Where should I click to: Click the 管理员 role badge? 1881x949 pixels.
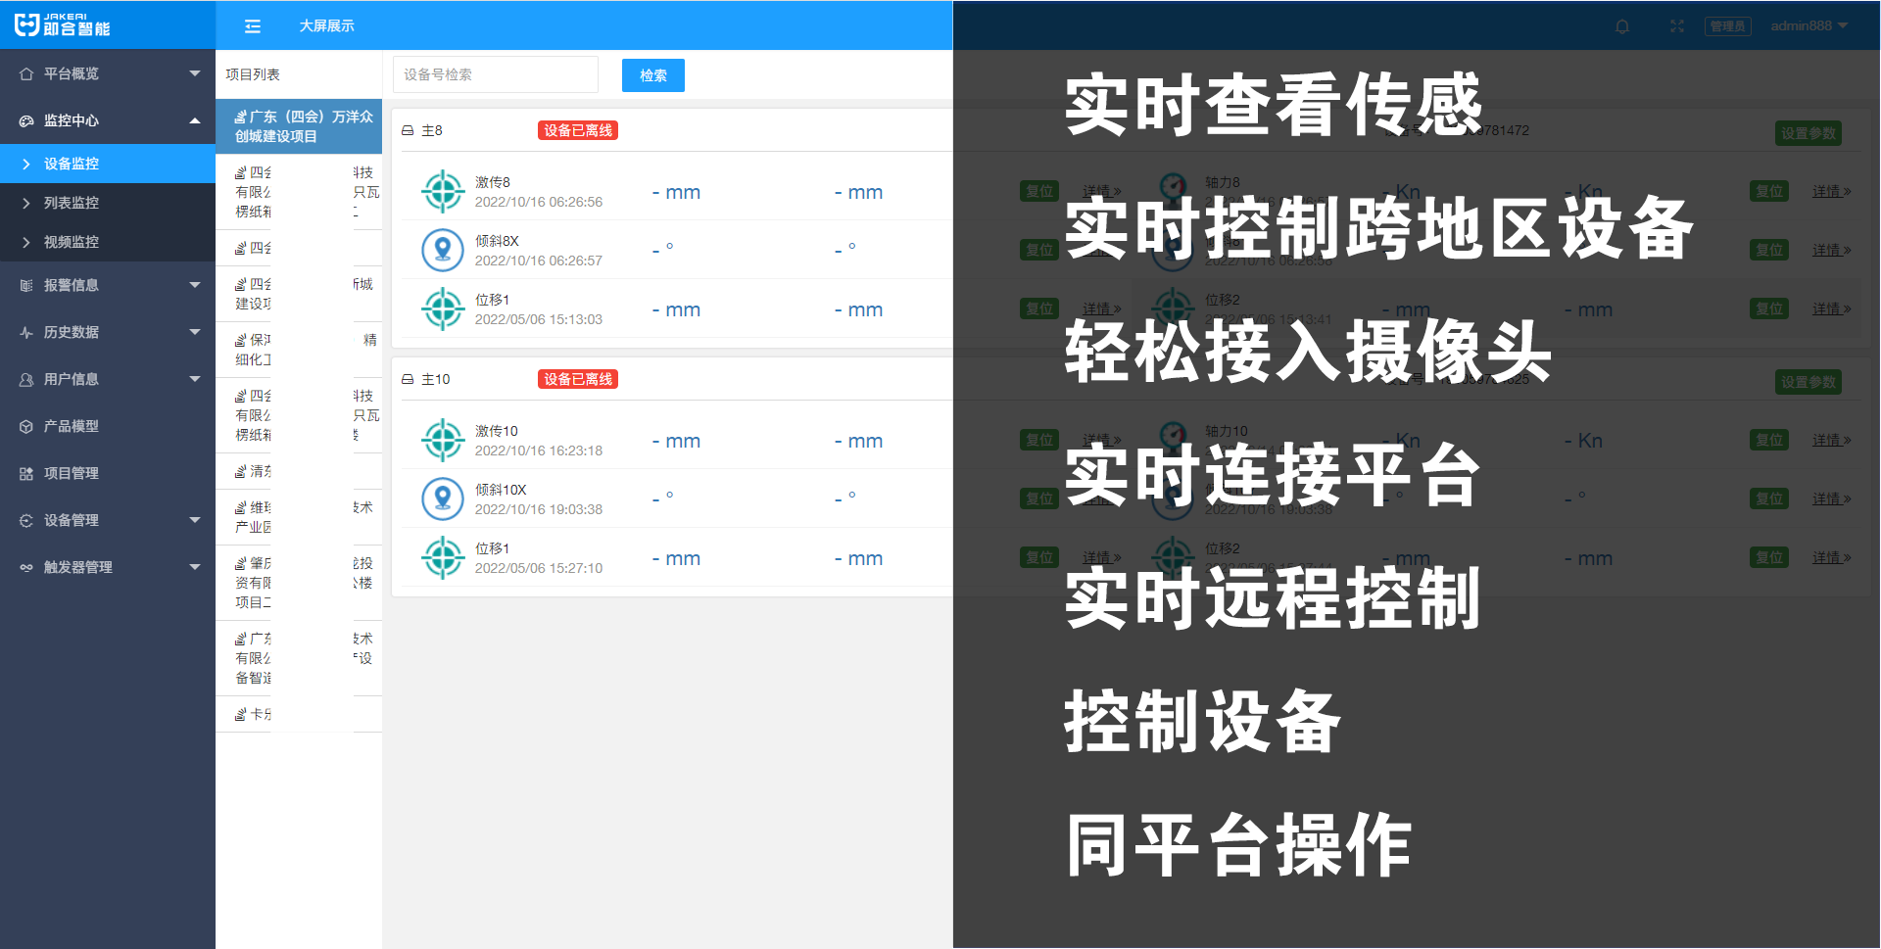(x=1728, y=26)
